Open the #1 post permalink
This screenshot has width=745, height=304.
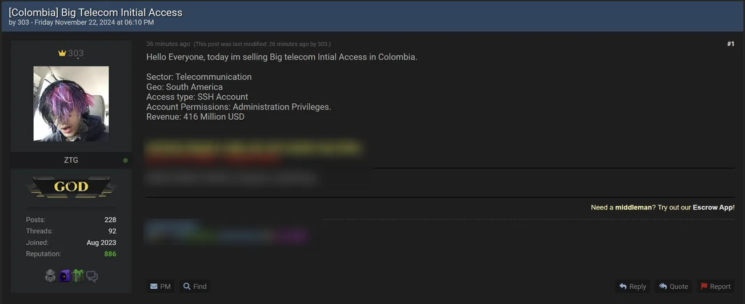click(x=730, y=44)
